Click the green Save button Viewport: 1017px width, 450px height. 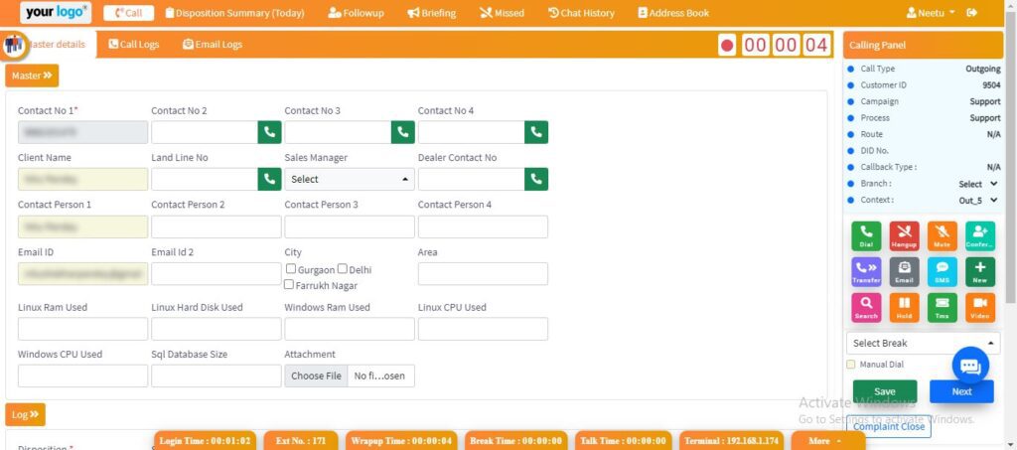click(x=885, y=391)
